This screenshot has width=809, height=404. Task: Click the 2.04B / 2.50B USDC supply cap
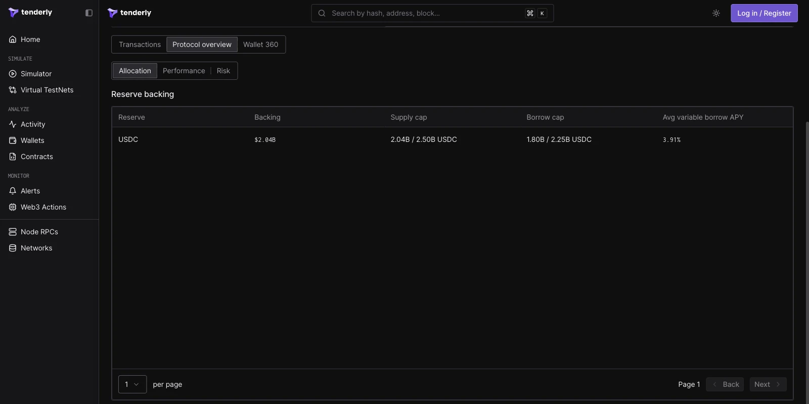(424, 139)
